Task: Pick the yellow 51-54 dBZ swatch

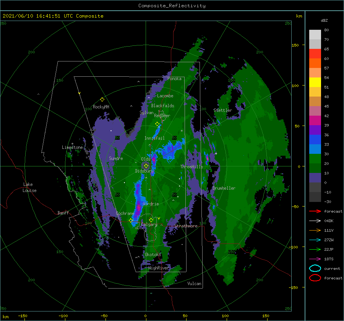Action: (315, 82)
